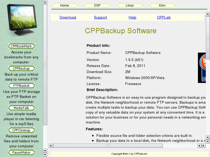Click the copyright CPPLab.net footer text

[129, 154]
